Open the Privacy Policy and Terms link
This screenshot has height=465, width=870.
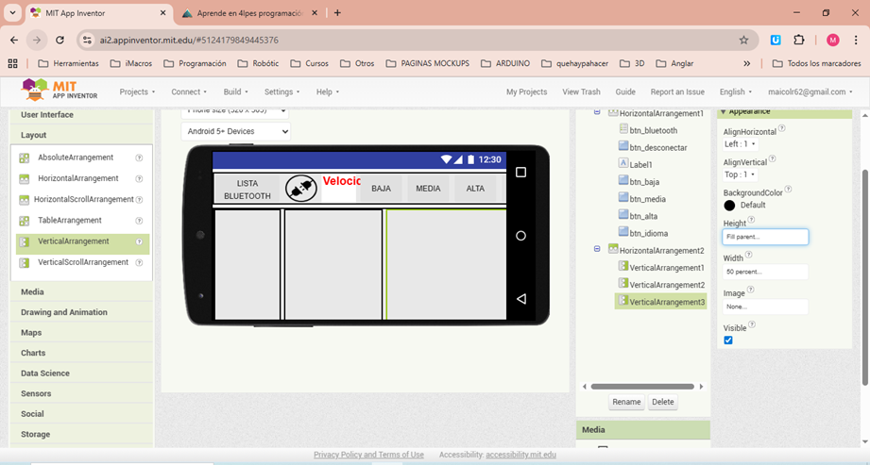pos(368,455)
